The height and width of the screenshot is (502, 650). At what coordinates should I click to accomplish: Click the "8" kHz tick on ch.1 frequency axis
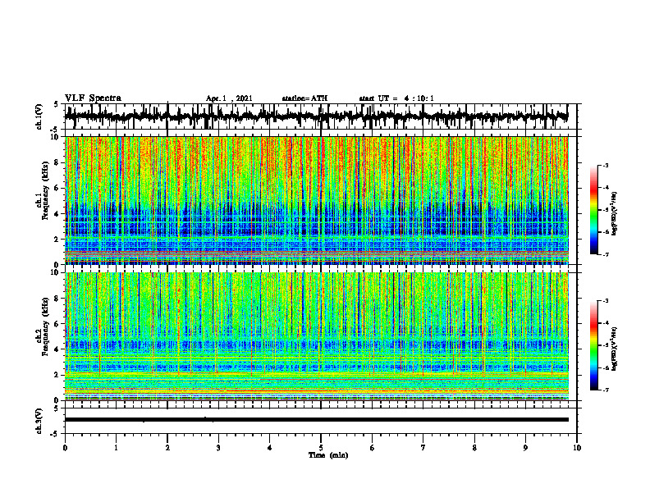pyautogui.click(x=57, y=162)
